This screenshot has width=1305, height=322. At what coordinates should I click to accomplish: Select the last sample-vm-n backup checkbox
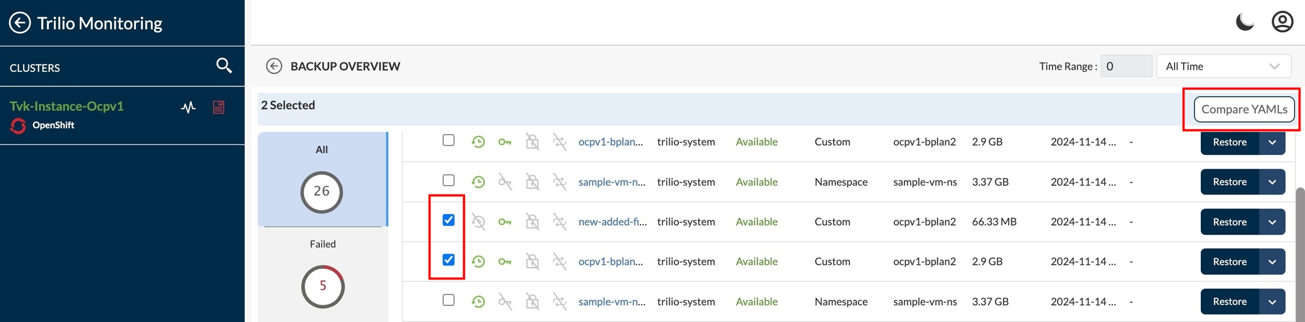pos(448,300)
